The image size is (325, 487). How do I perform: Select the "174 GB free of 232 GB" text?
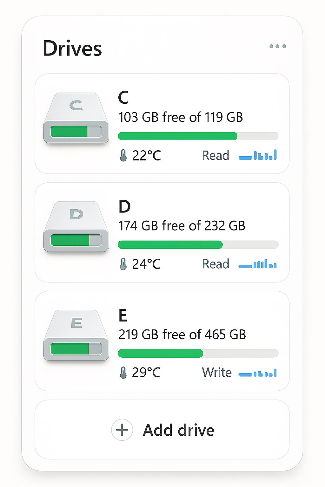pyautogui.click(x=182, y=226)
